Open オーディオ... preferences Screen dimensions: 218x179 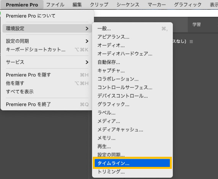pos(132,45)
